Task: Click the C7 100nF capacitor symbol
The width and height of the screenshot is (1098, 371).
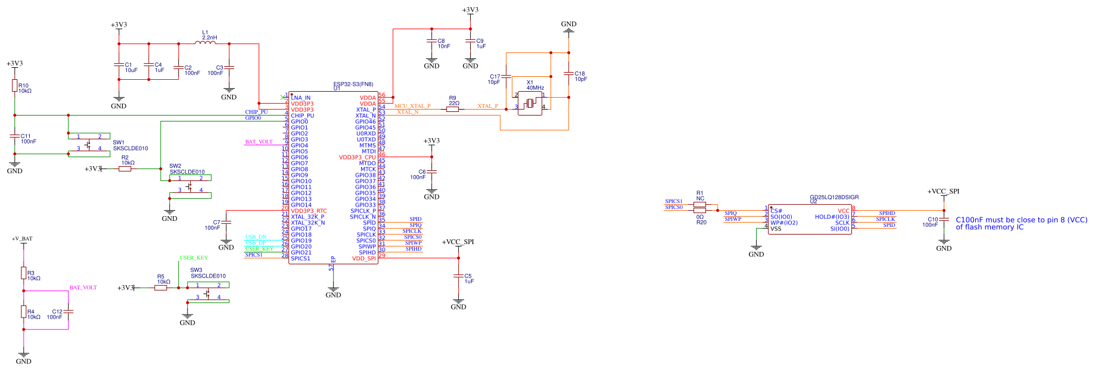Action: tap(226, 222)
